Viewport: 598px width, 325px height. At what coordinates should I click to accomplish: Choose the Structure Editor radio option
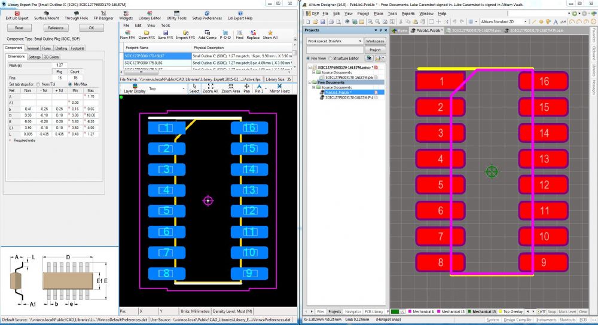point(331,59)
